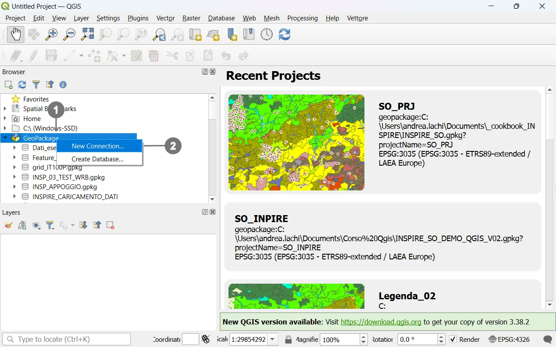Viewport: 556px width, 347px height.
Task: Click the Zoom In magnifier tool
Action: 52,34
